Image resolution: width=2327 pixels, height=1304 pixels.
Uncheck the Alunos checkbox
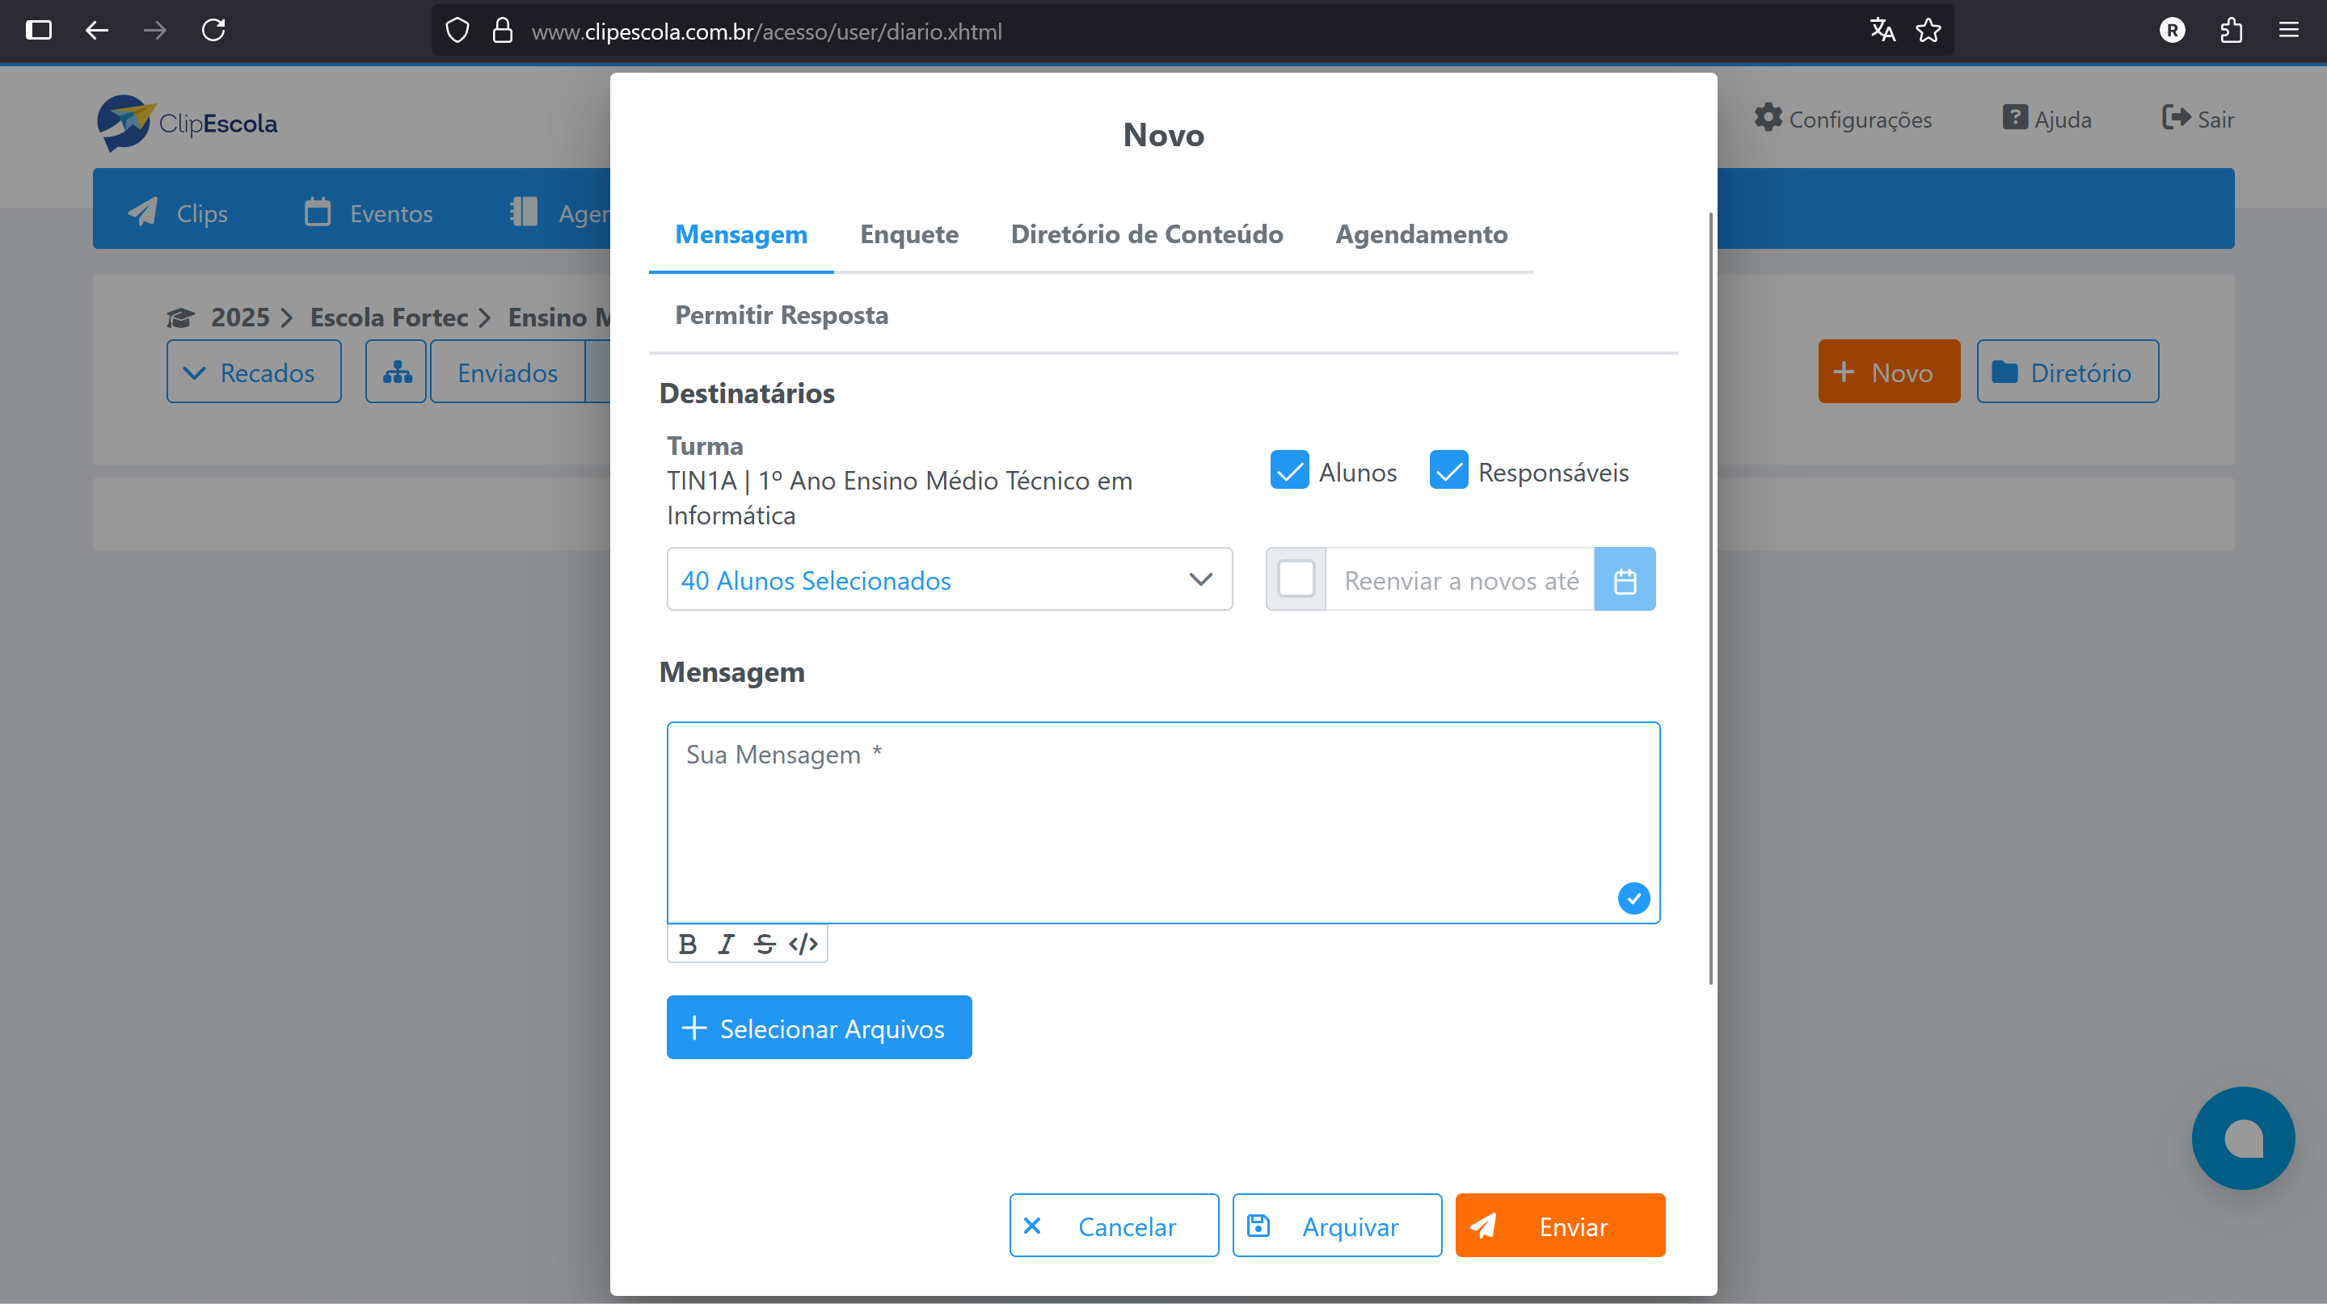coord(1289,470)
